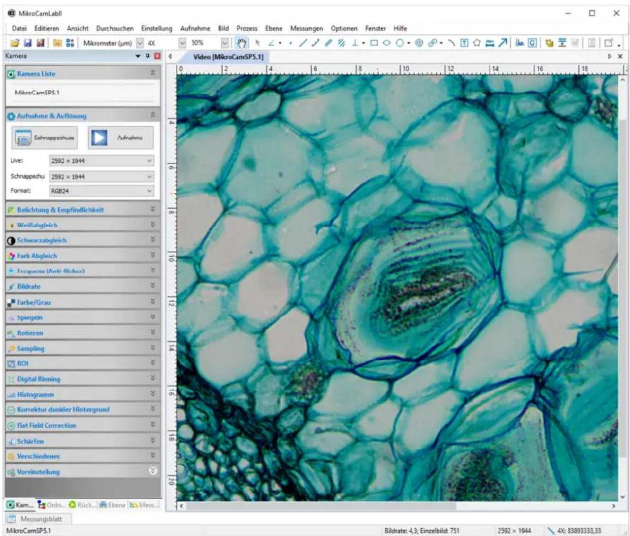Select the ellipse measurement tool
The width and height of the screenshot is (630, 536).
pyautogui.click(x=387, y=43)
